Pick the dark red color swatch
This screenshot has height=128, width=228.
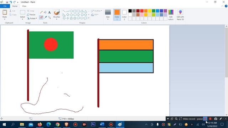pyautogui.click(x=138, y=11)
